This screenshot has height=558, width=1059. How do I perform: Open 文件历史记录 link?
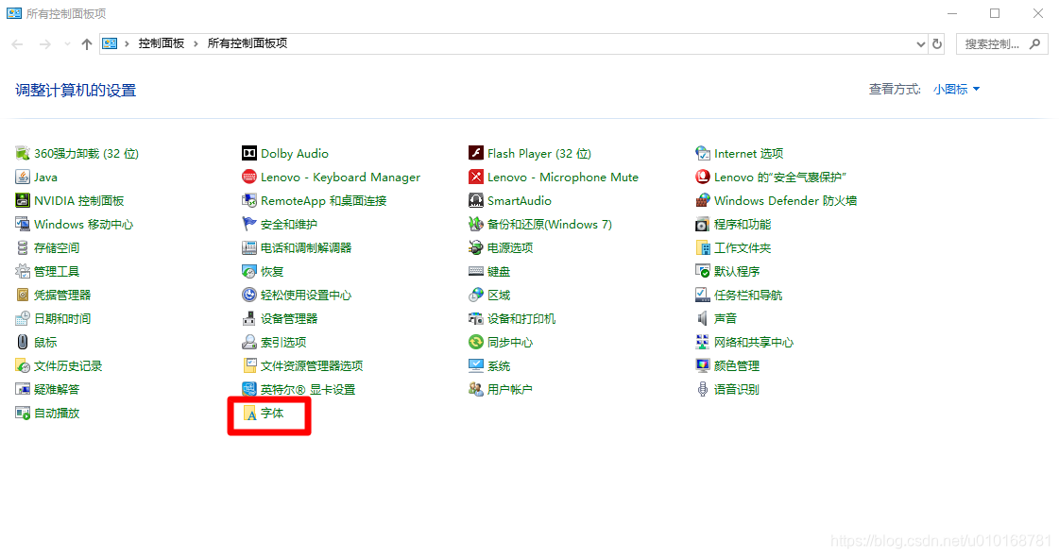tap(68, 365)
